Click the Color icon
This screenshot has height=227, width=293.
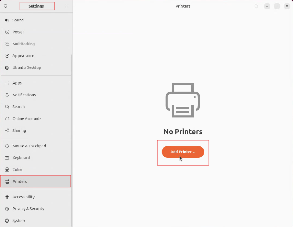tap(7, 169)
